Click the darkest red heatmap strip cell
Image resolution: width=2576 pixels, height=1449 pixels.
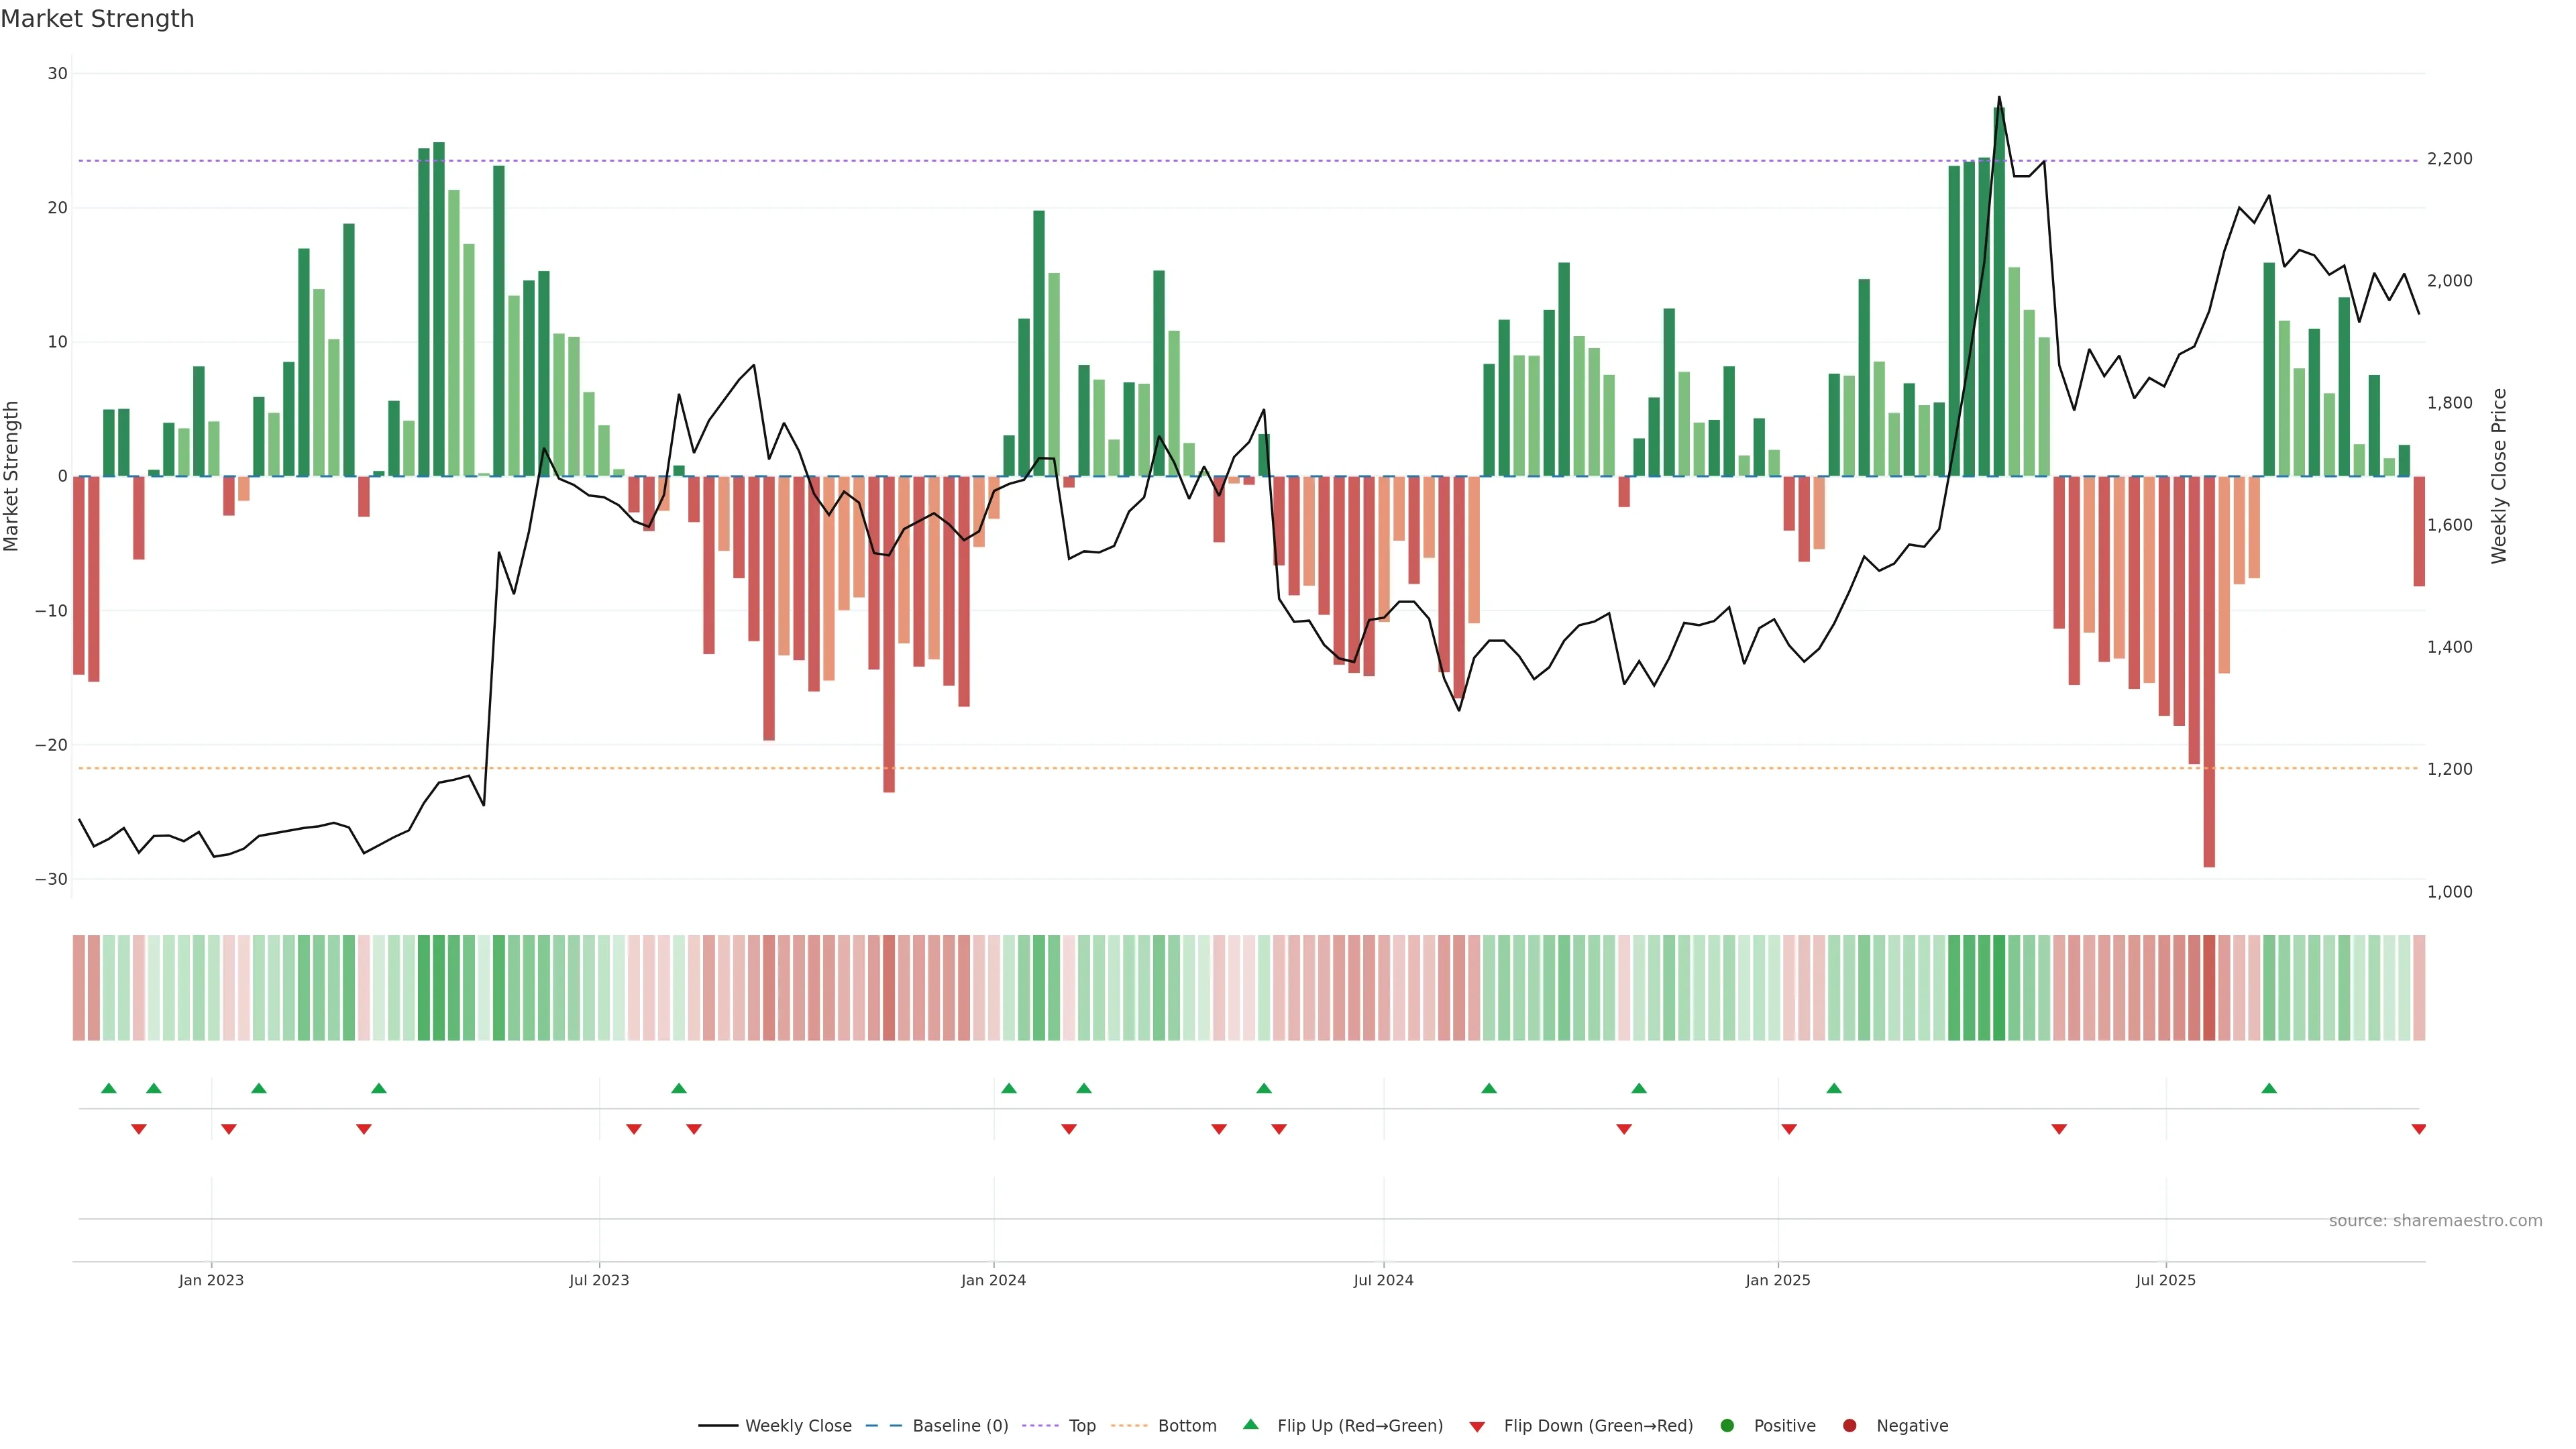(x=2209, y=987)
